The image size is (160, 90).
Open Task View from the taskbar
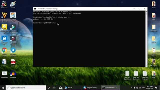coord(54,88)
